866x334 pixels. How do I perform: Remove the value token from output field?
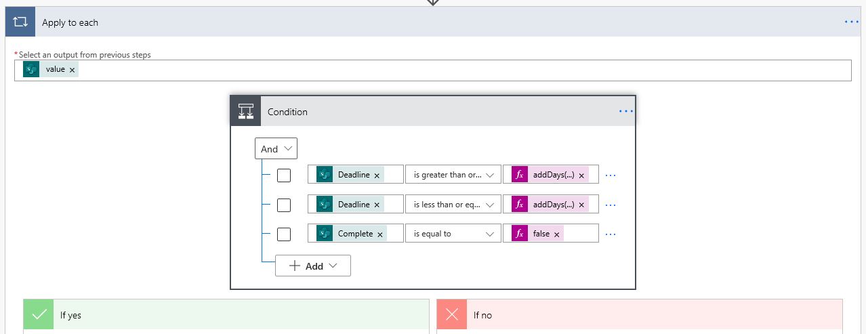[x=72, y=70]
